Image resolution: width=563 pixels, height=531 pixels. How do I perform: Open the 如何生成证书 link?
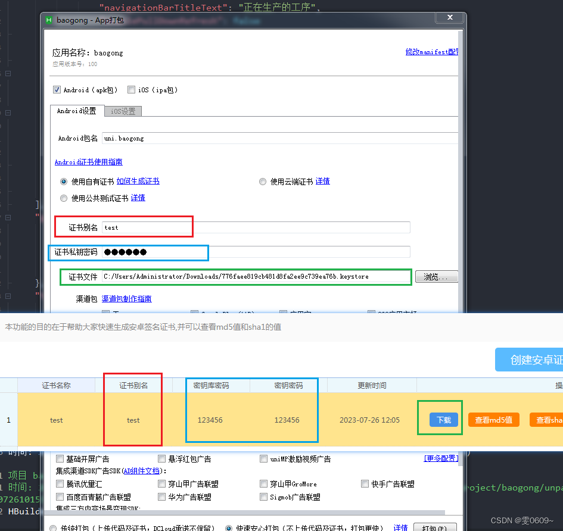(x=138, y=182)
